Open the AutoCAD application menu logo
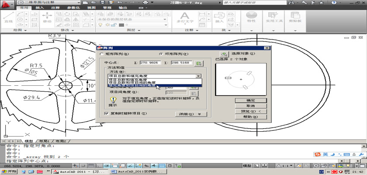Image resolution: width=367 pixels, height=175 pixels. pos(7,4)
